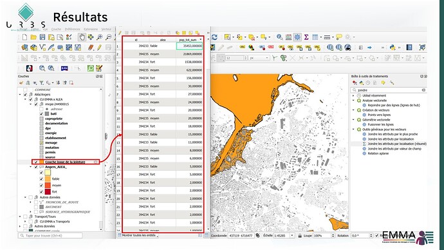
Task: Click the faible light orange color swatch
Action: coord(48,179)
